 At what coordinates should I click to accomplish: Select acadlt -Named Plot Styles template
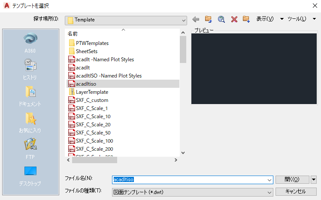[105, 60]
